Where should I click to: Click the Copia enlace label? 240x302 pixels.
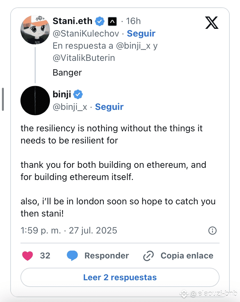(x=187, y=256)
